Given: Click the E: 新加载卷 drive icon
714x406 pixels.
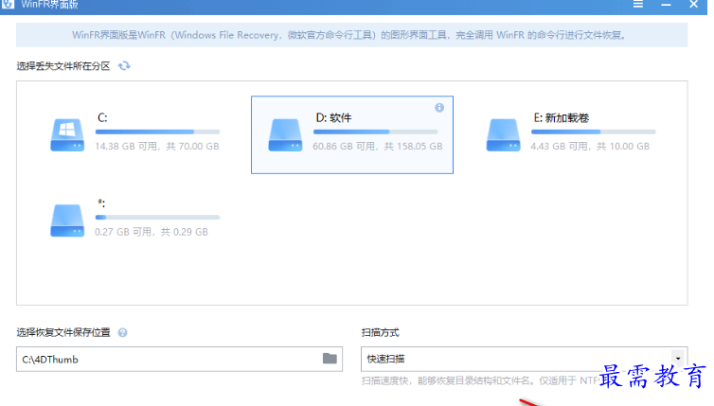Looking at the screenshot, I should pos(503,134).
